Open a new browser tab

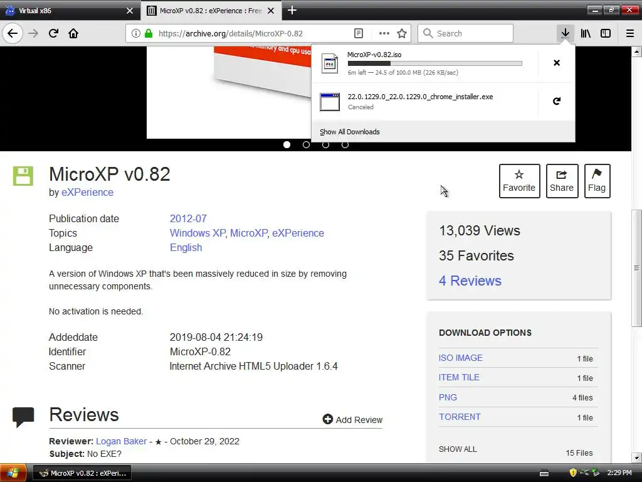[292, 10]
